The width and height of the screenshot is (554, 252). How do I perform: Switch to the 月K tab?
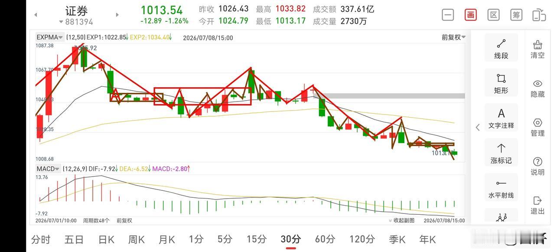[x=166, y=239]
